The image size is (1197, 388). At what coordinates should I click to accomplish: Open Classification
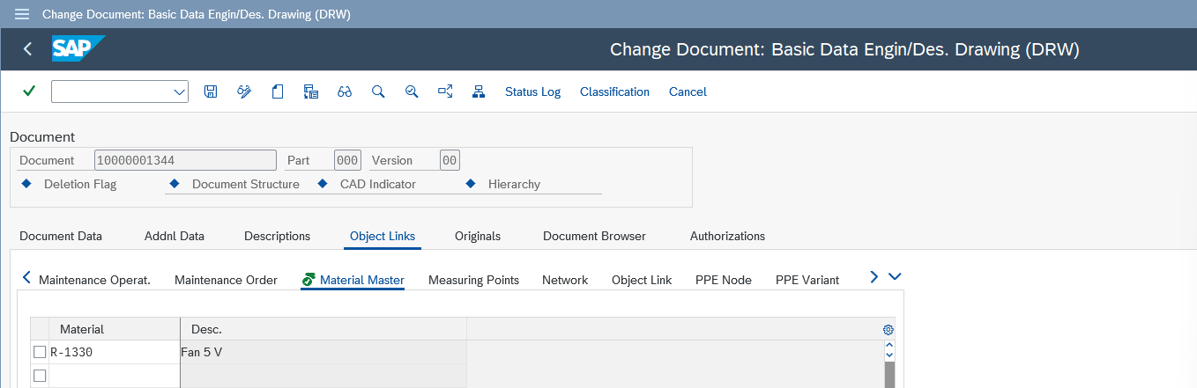(x=614, y=92)
